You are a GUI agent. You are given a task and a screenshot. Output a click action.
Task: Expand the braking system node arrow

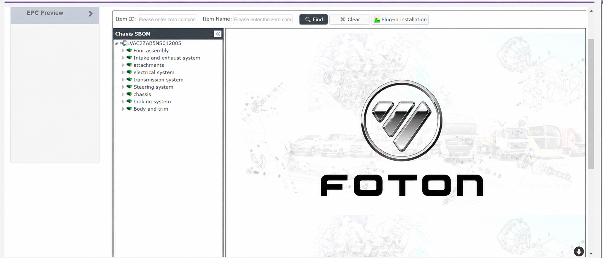click(123, 102)
